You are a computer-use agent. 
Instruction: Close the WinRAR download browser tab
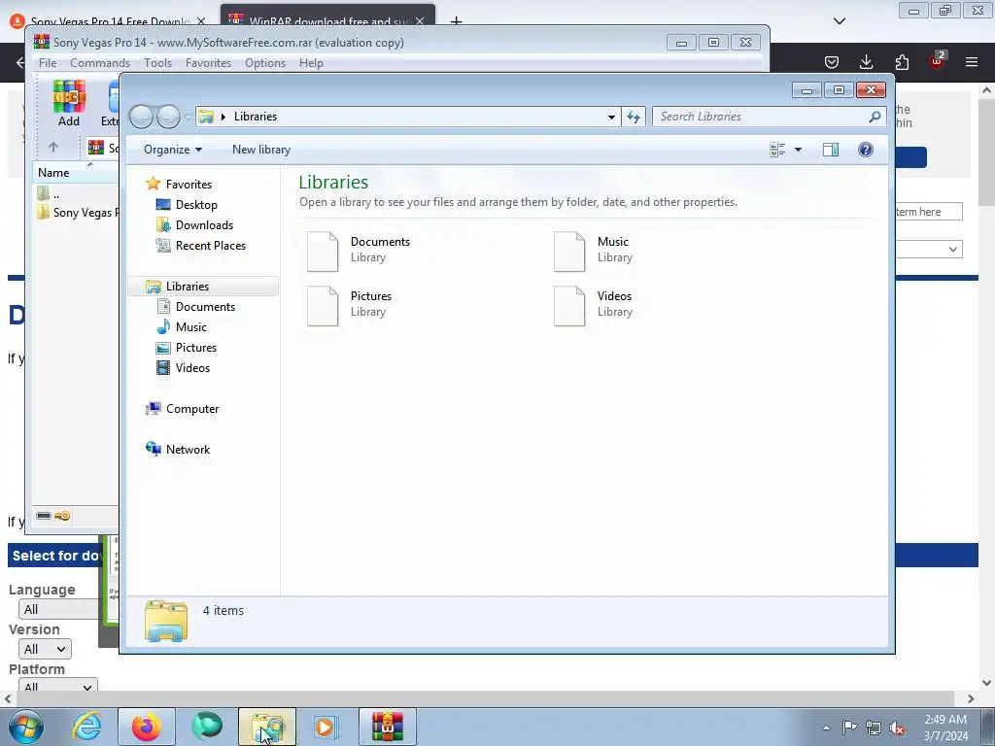[420, 21]
